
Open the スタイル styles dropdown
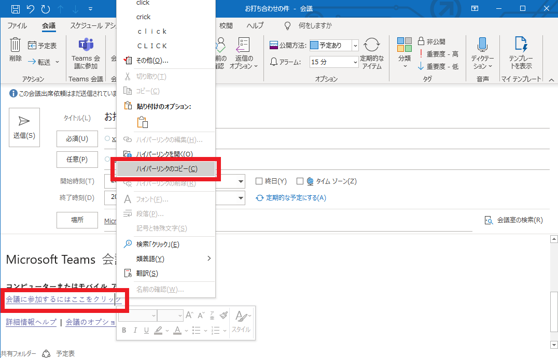coord(241,321)
